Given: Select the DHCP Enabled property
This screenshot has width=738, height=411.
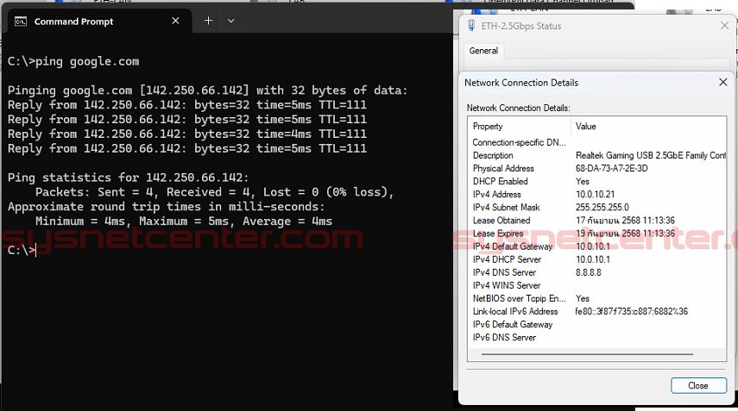Looking at the screenshot, I should coord(500,181).
